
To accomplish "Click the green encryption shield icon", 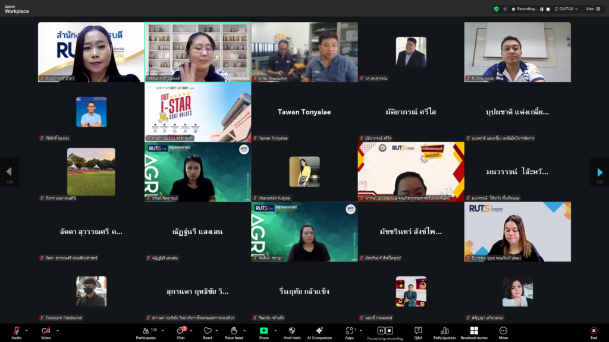I will [496, 9].
